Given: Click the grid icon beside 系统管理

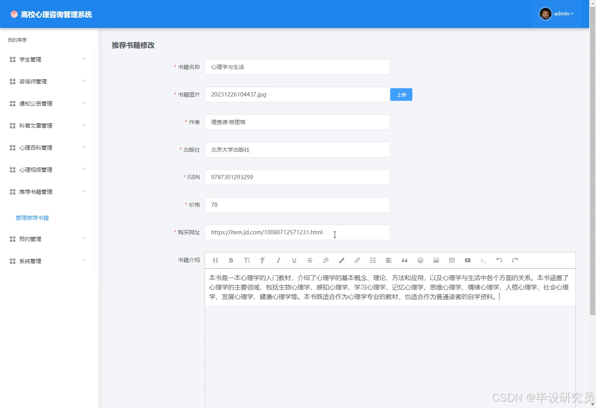Looking at the screenshot, I should point(13,261).
